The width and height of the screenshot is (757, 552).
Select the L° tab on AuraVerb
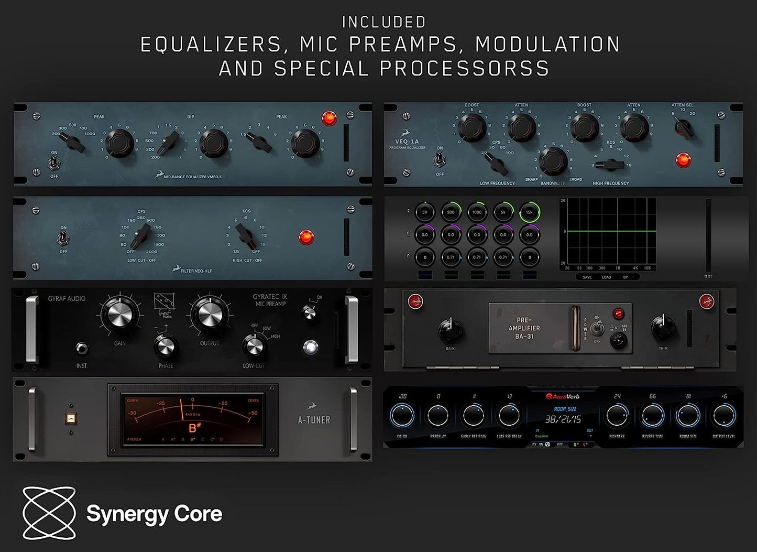(585, 445)
